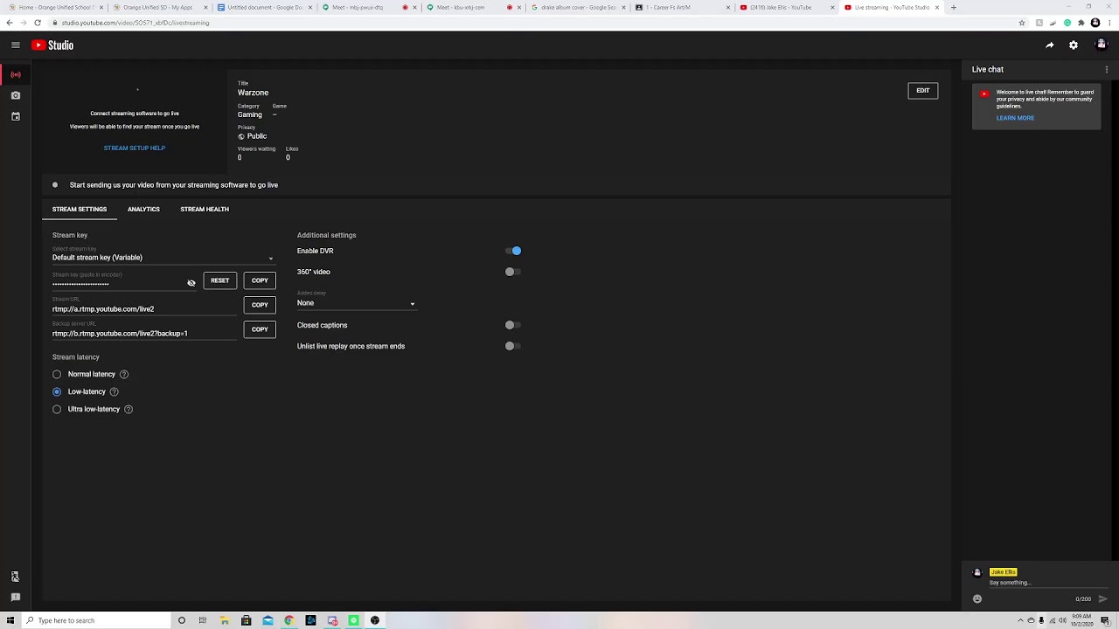This screenshot has width=1119, height=629.
Task: Open live chat three-dot options menu
Action: pos(1107,69)
